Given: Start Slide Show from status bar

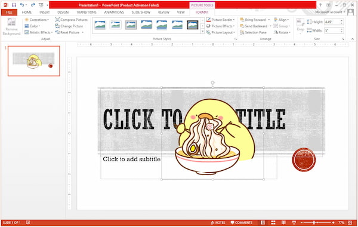Looking at the screenshot, I should coord(294,223).
